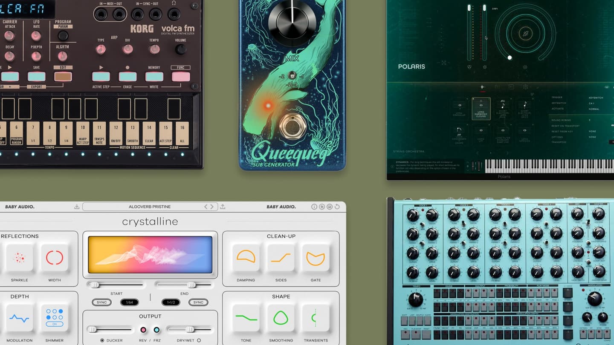Open the Crystalline info icon
Screen dimensions: 614x345
(x=314, y=207)
